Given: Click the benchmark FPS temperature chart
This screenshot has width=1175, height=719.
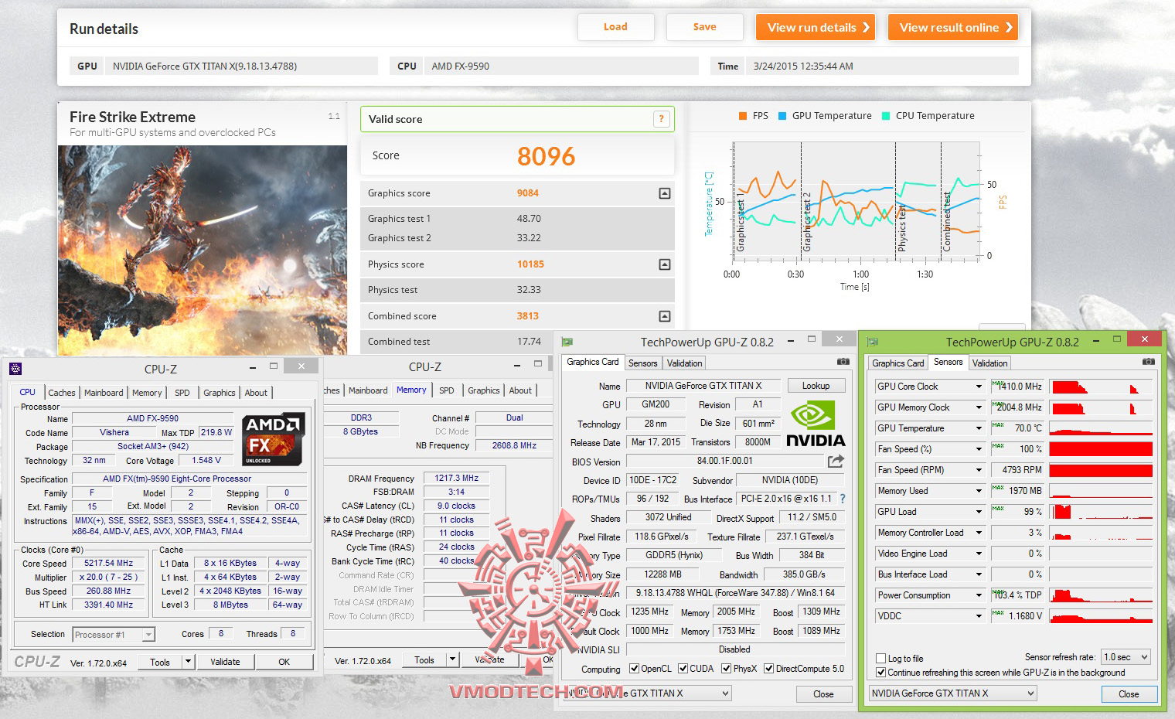Looking at the screenshot, I should (x=856, y=203).
